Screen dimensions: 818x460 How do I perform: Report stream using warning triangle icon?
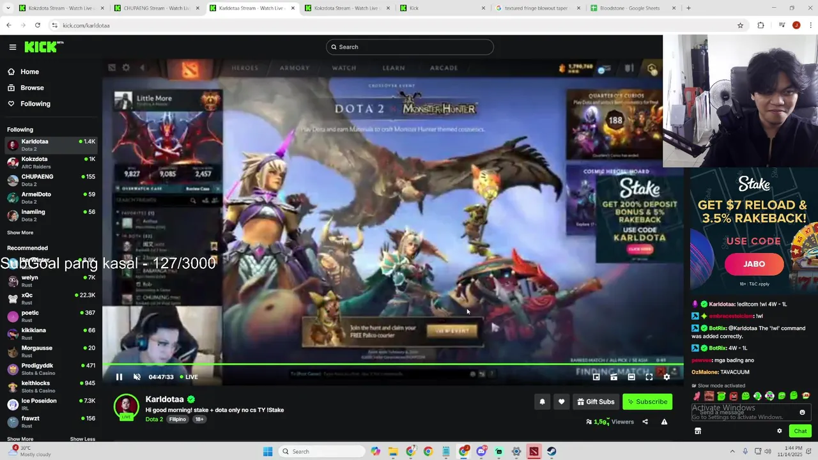pyautogui.click(x=664, y=422)
